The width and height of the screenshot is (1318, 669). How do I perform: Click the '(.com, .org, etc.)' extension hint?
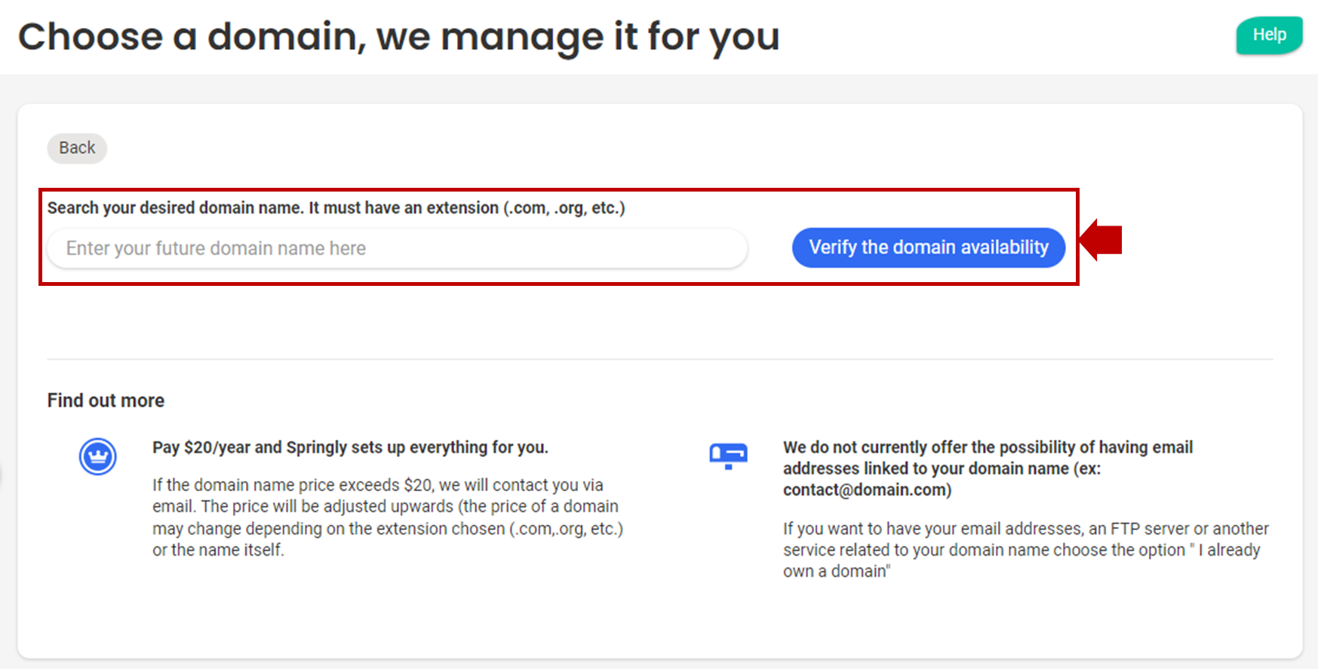pos(564,208)
